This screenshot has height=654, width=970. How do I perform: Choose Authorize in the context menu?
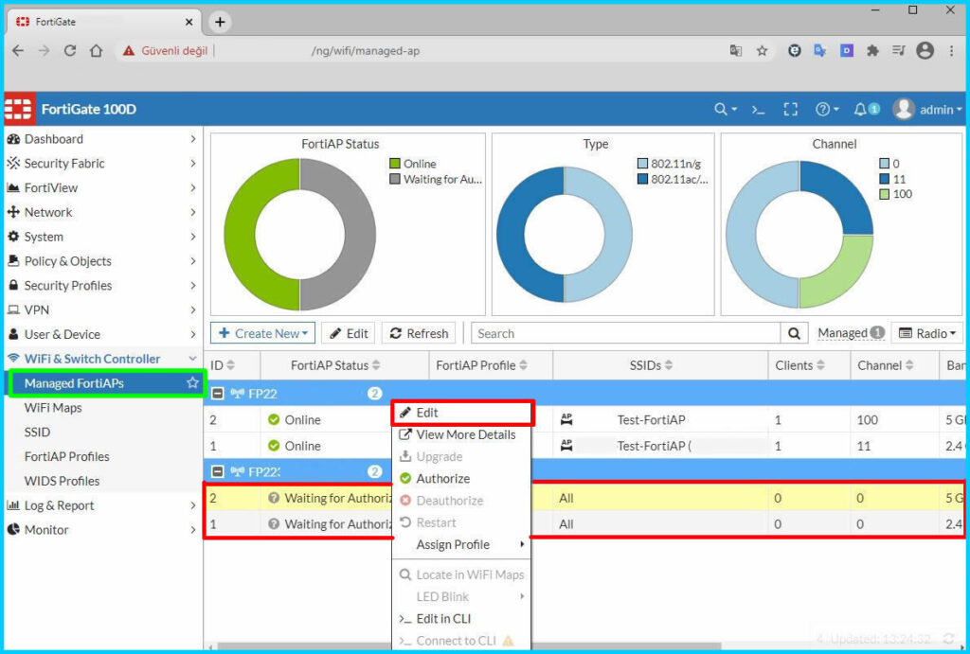[461, 479]
